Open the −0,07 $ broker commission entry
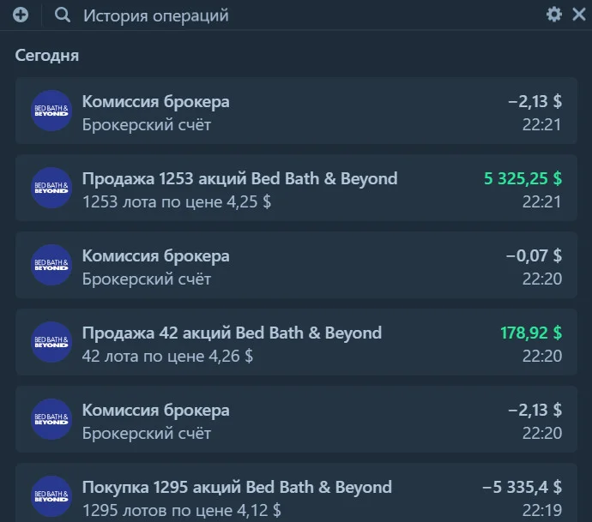The height and width of the screenshot is (522, 592). pyautogui.click(x=296, y=265)
